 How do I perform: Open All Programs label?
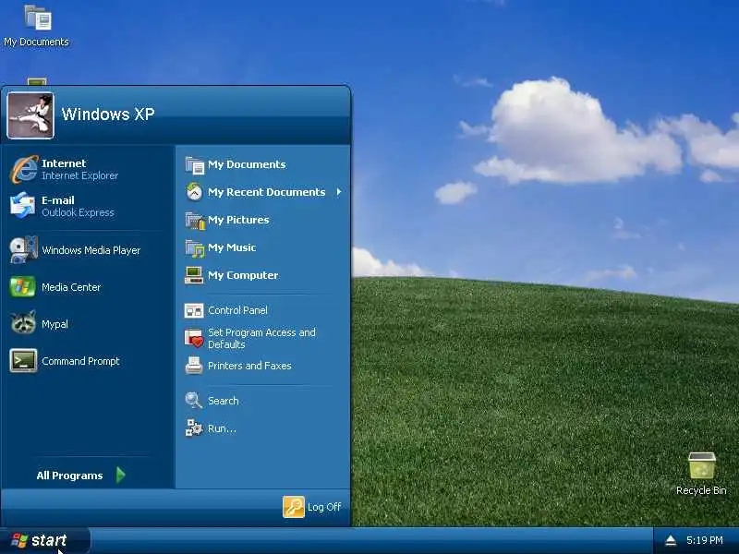(69, 476)
